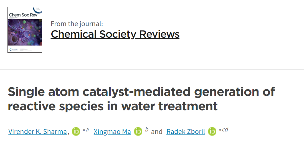
Task: Click affiliation superscript a after Sharma
Action: (x=87, y=130)
